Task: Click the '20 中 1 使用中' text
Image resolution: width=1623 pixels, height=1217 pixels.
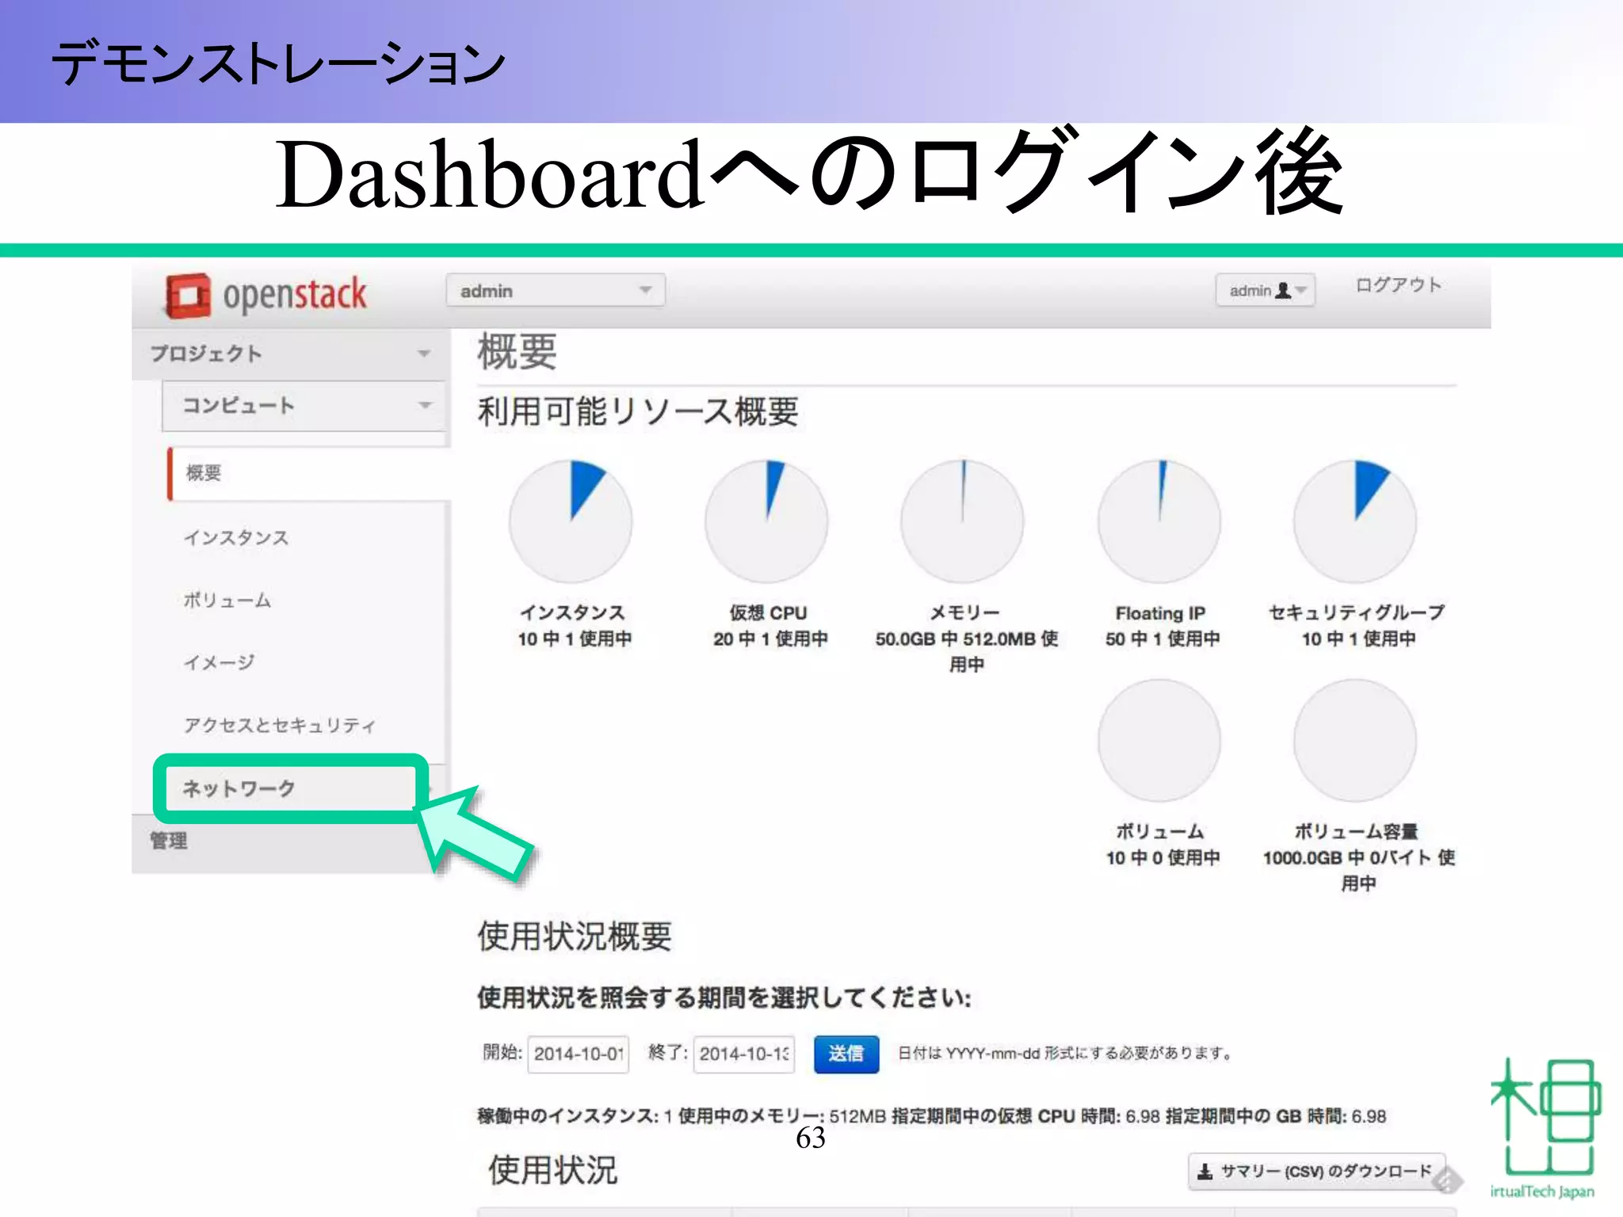Action: point(771,639)
